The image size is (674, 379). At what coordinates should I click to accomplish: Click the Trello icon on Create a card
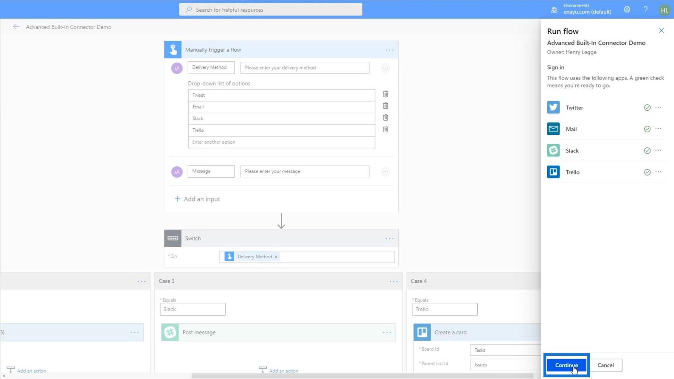[x=422, y=332]
